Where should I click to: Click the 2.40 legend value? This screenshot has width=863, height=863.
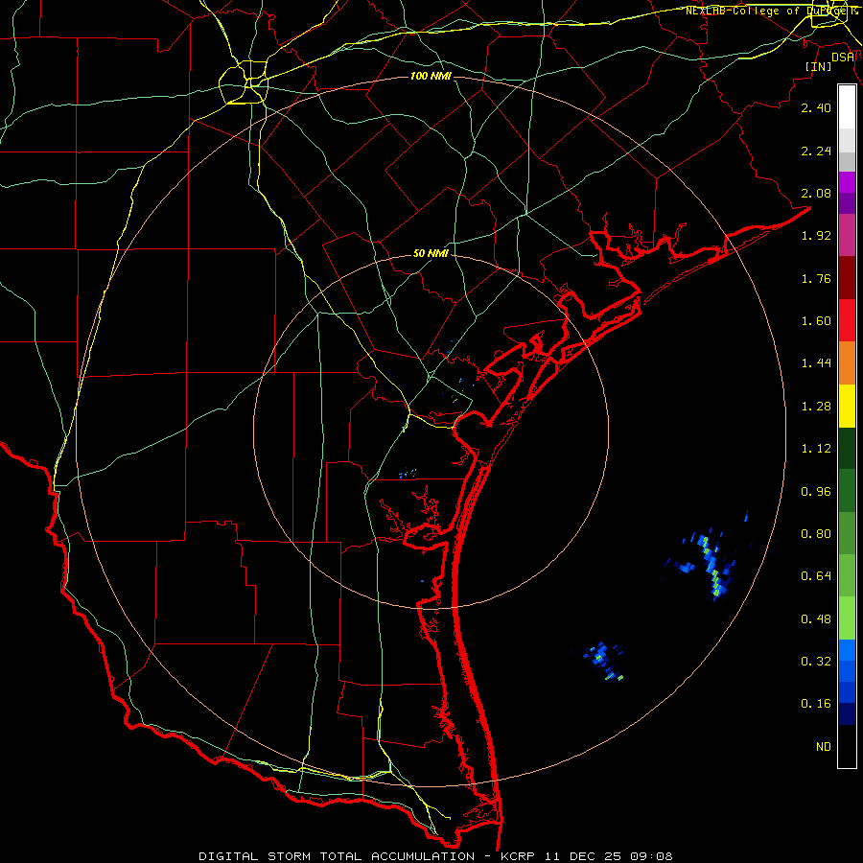pyautogui.click(x=816, y=107)
